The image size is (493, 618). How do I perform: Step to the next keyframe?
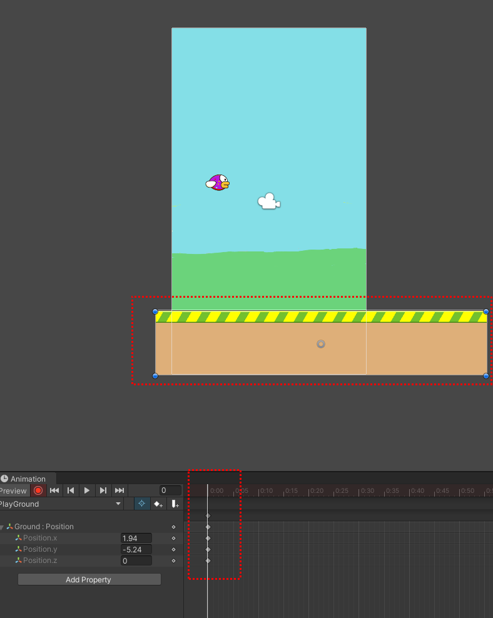click(x=103, y=490)
